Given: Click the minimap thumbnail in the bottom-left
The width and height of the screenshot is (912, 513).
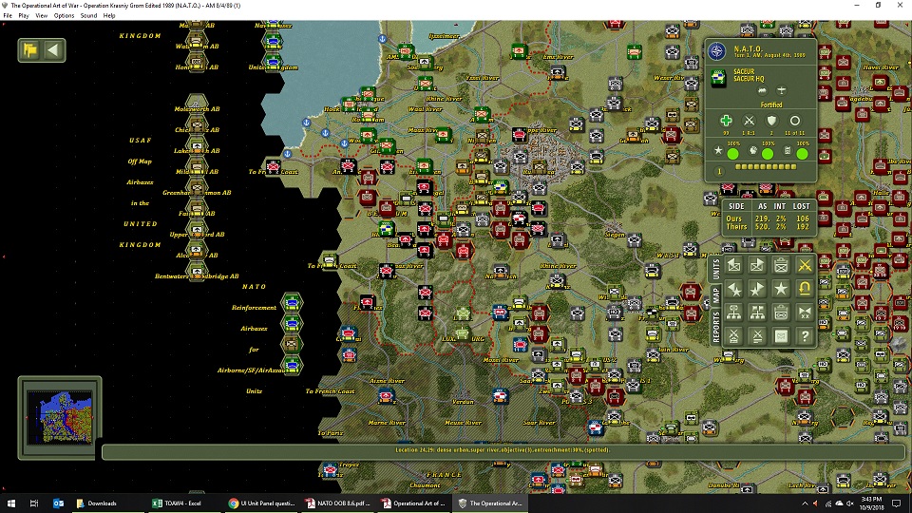Looking at the screenshot, I should [x=60, y=418].
